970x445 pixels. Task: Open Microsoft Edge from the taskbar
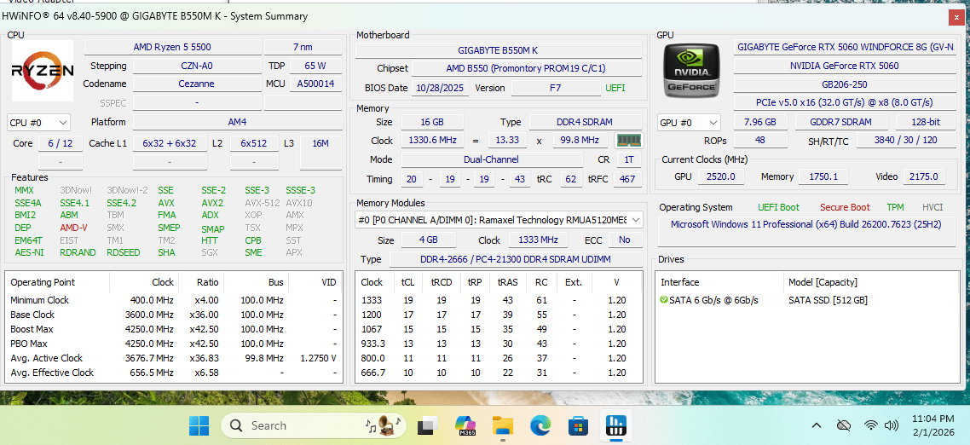(x=540, y=425)
